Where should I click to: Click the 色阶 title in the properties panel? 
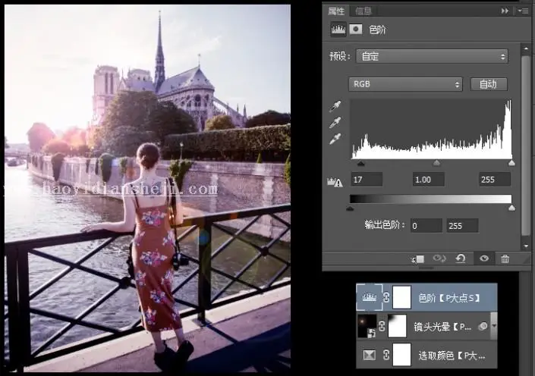tap(377, 30)
